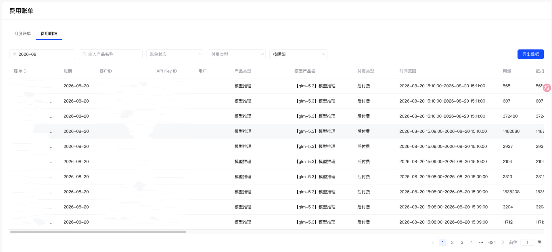Click 后付费 in the 3204 row
This screenshot has height=252, width=552.
point(363,207)
